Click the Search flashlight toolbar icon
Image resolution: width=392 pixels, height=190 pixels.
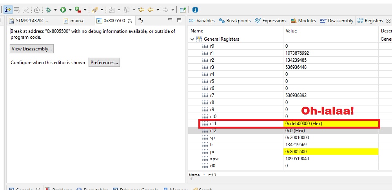coord(94,10)
